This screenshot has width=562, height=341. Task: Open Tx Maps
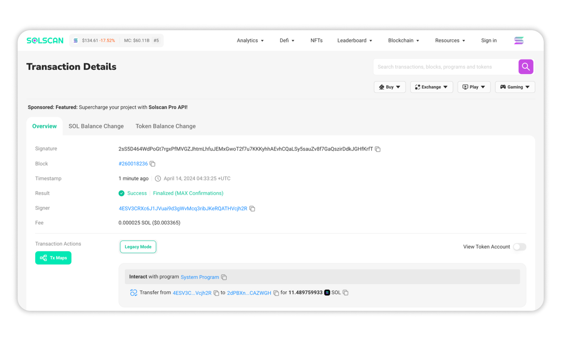[53, 258]
